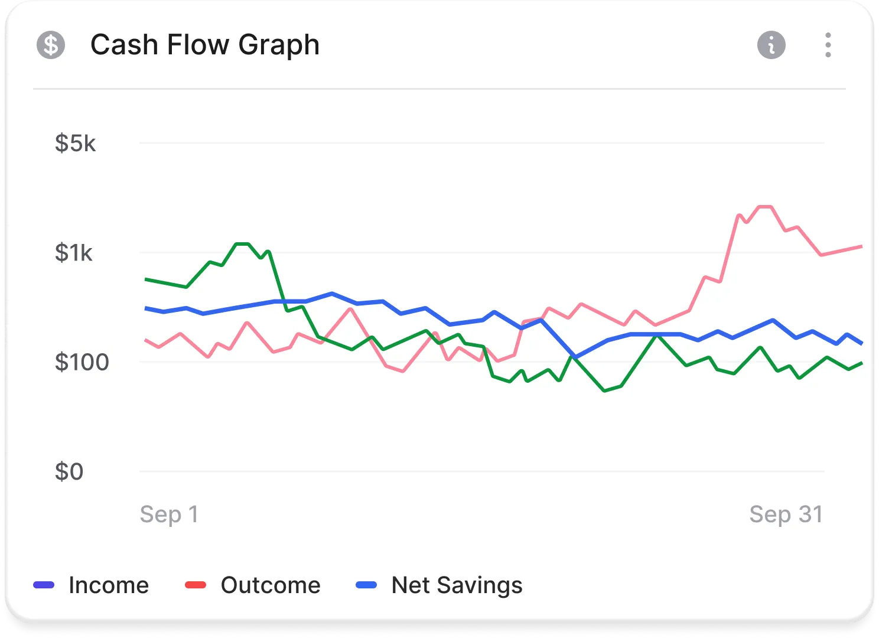
Task: Click the Sep 31 x-axis date label
Action: click(x=786, y=515)
